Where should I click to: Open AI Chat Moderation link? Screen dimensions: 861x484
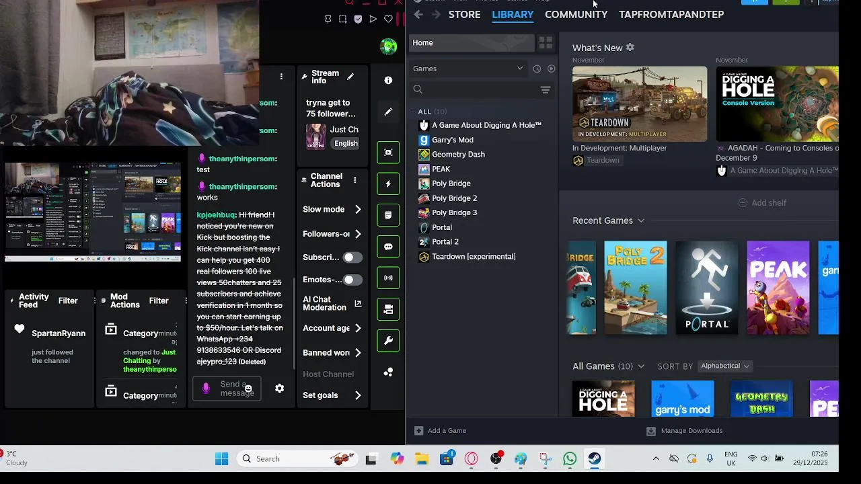coord(332,304)
